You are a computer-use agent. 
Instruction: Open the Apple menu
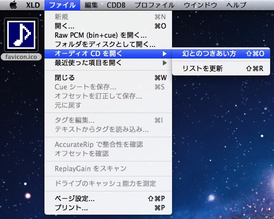(x=14, y=5)
